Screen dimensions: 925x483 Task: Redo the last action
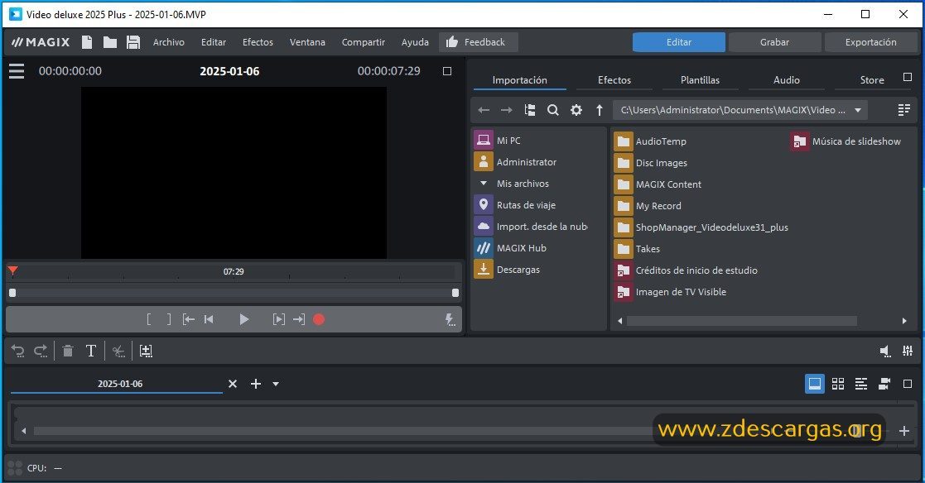point(40,351)
